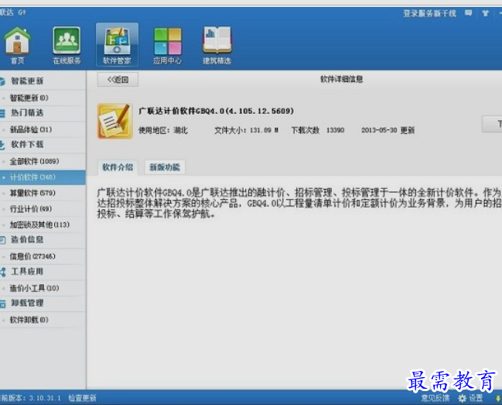
Task: Click the 下载次数 13390 text
Action: (318, 130)
